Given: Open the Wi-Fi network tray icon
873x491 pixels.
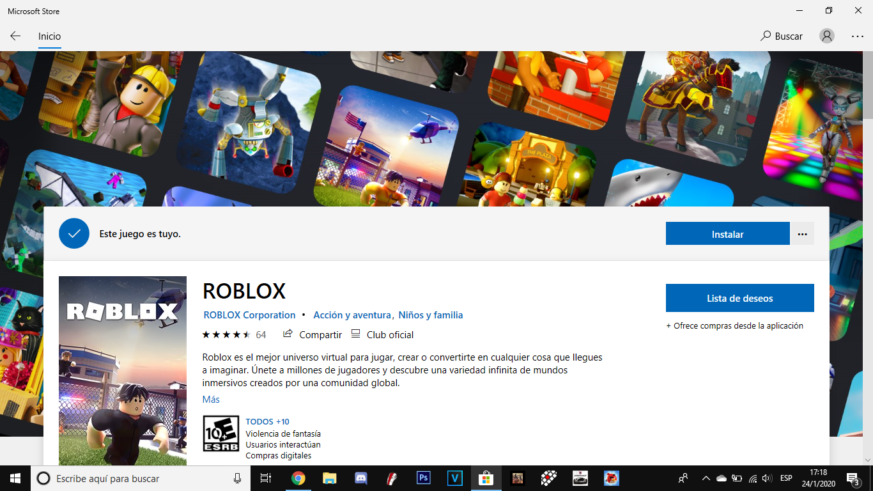Looking at the screenshot, I should (x=752, y=478).
